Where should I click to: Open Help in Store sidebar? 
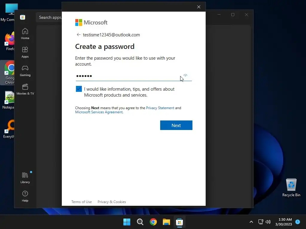tap(25, 196)
